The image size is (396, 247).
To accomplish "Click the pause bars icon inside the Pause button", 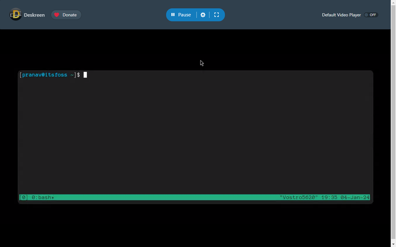I will coord(173,15).
